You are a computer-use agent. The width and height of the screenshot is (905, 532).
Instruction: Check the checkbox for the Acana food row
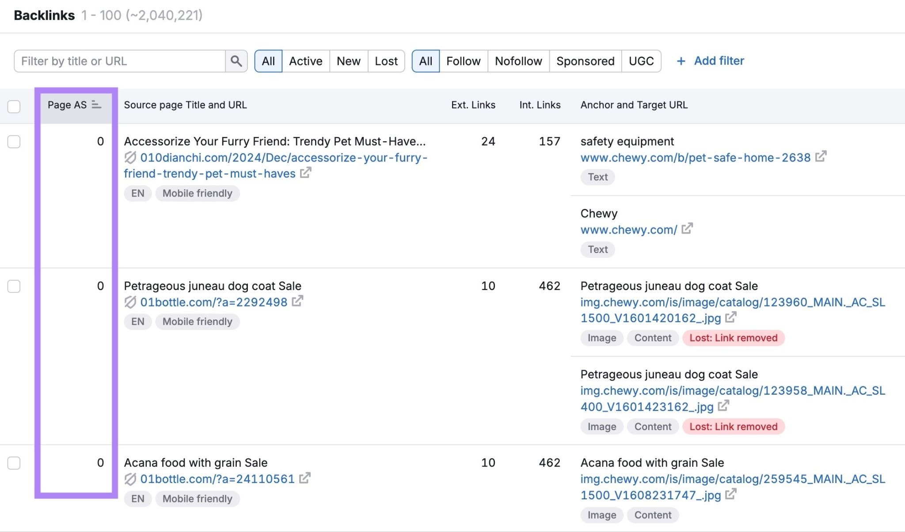(15, 463)
